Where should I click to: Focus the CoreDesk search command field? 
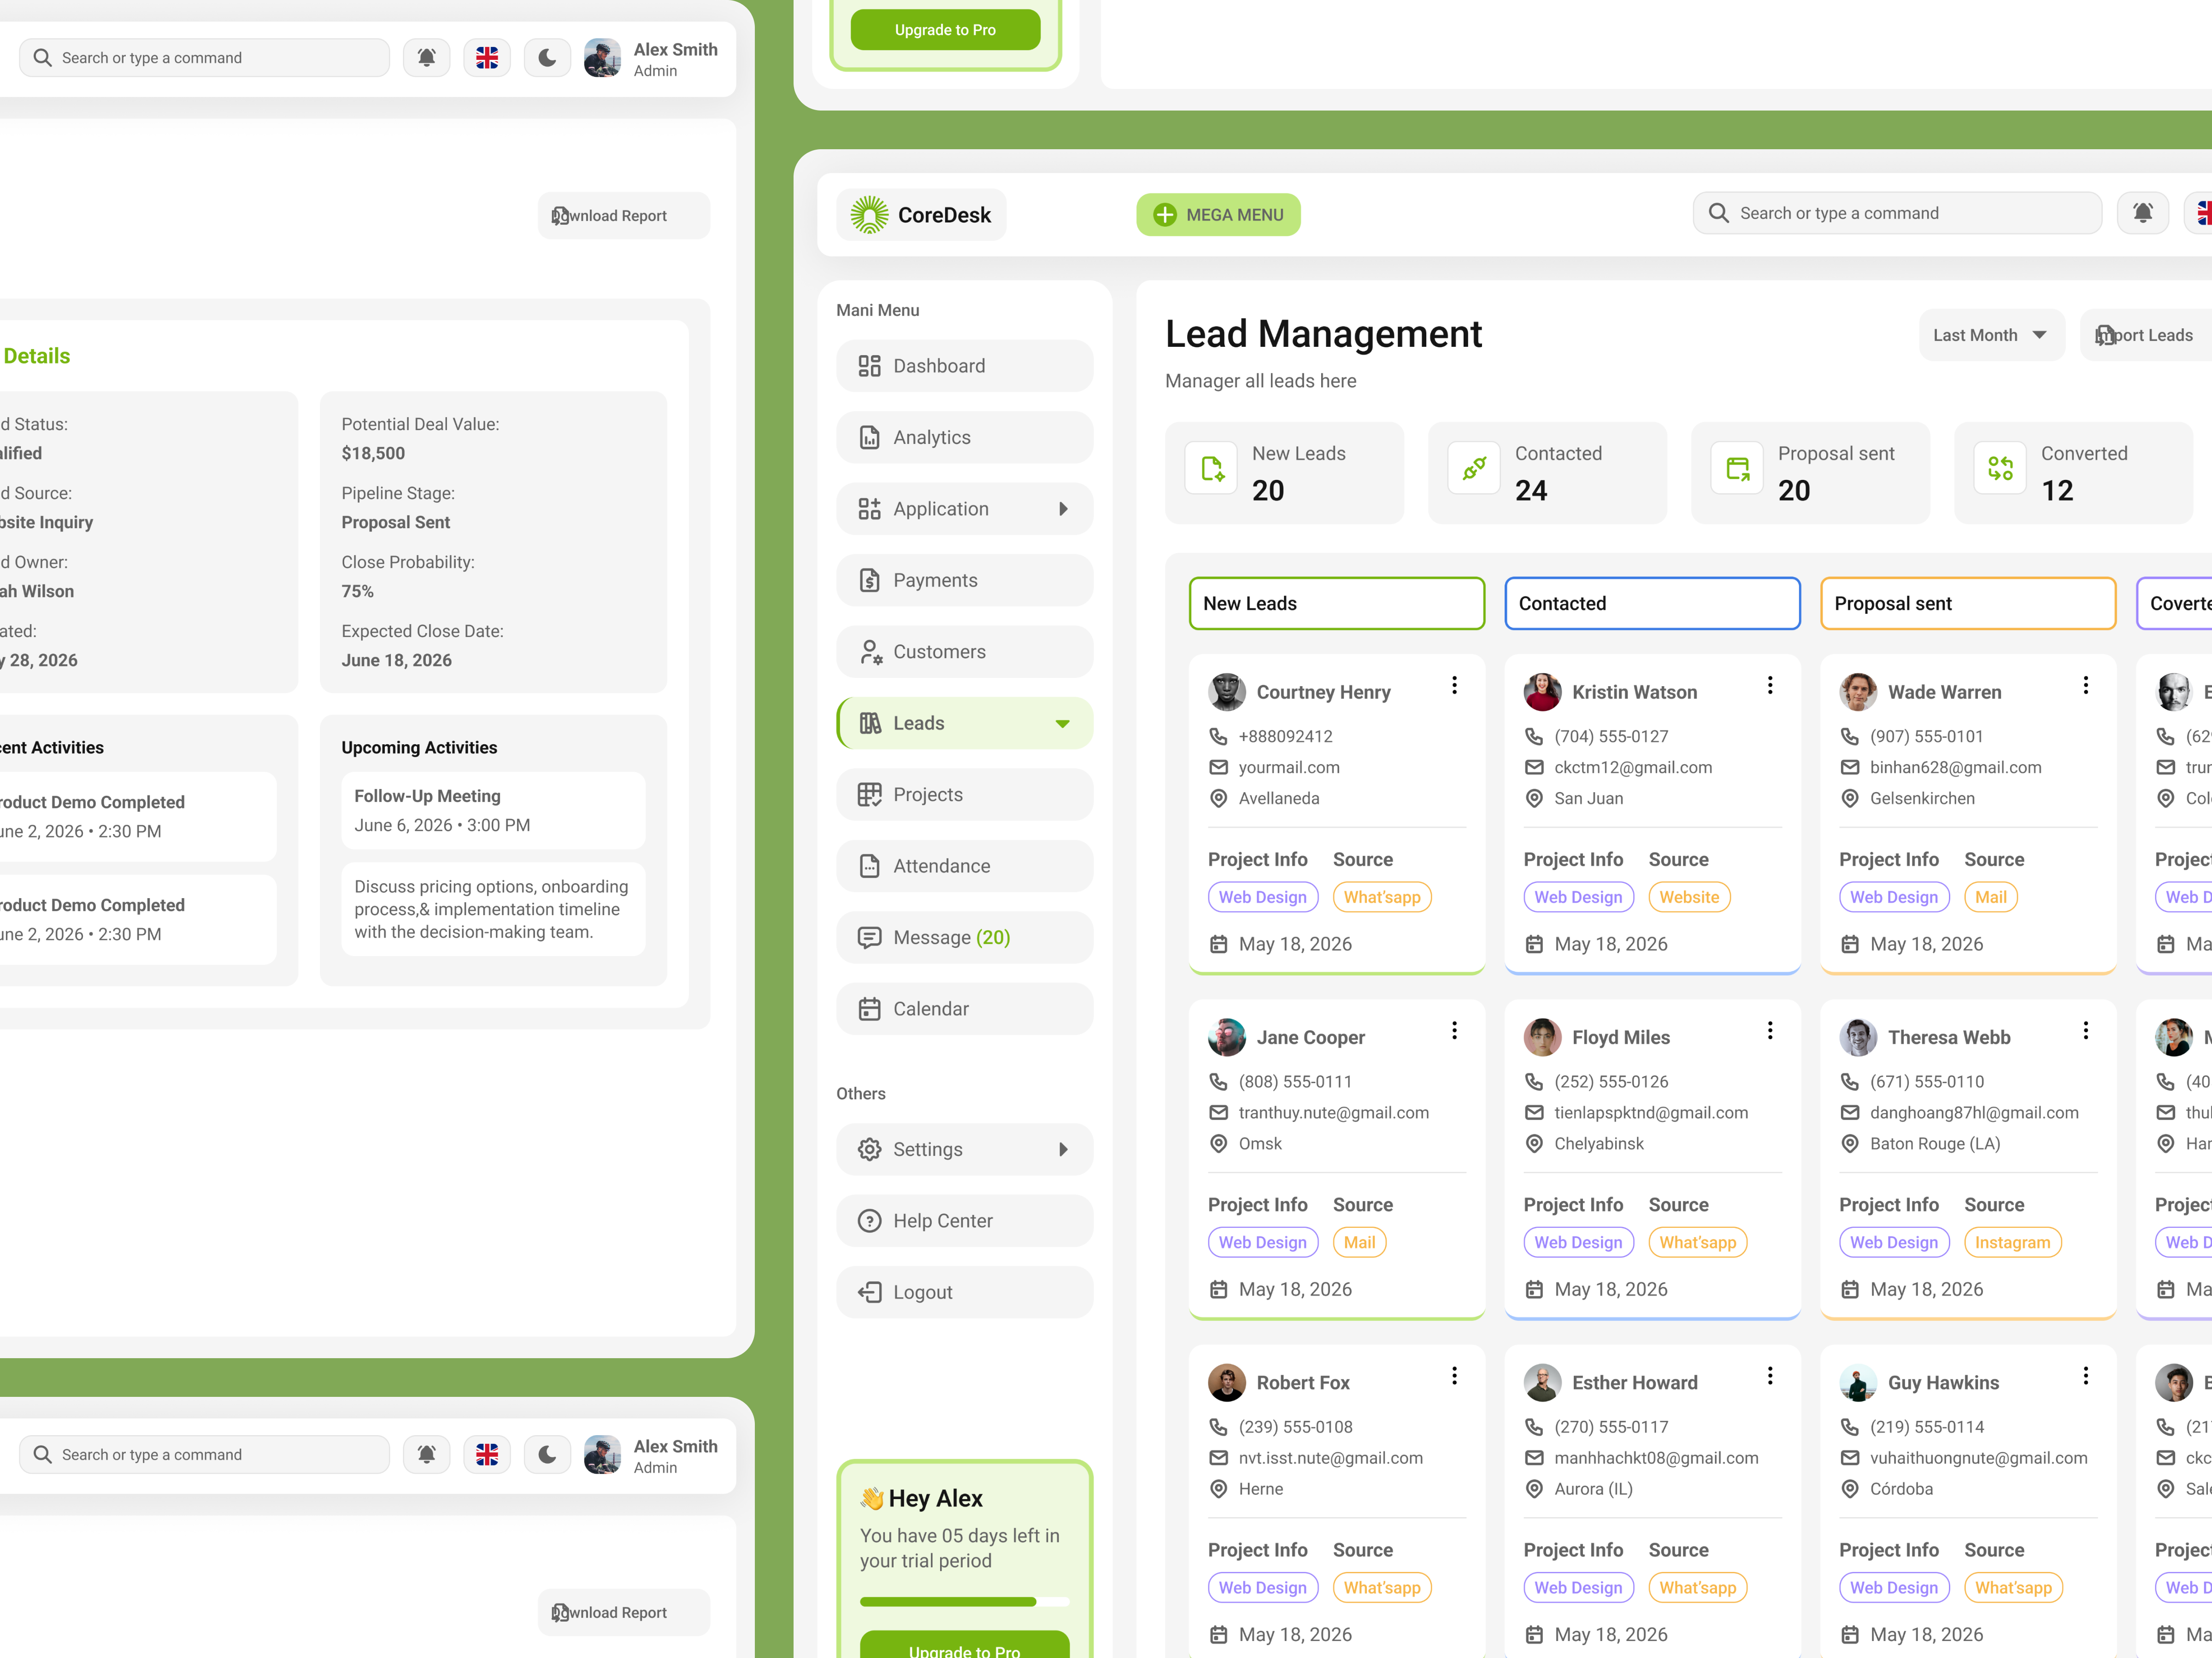tap(1897, 213)
